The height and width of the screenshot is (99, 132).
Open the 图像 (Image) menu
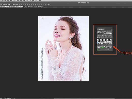click(14, 1)
